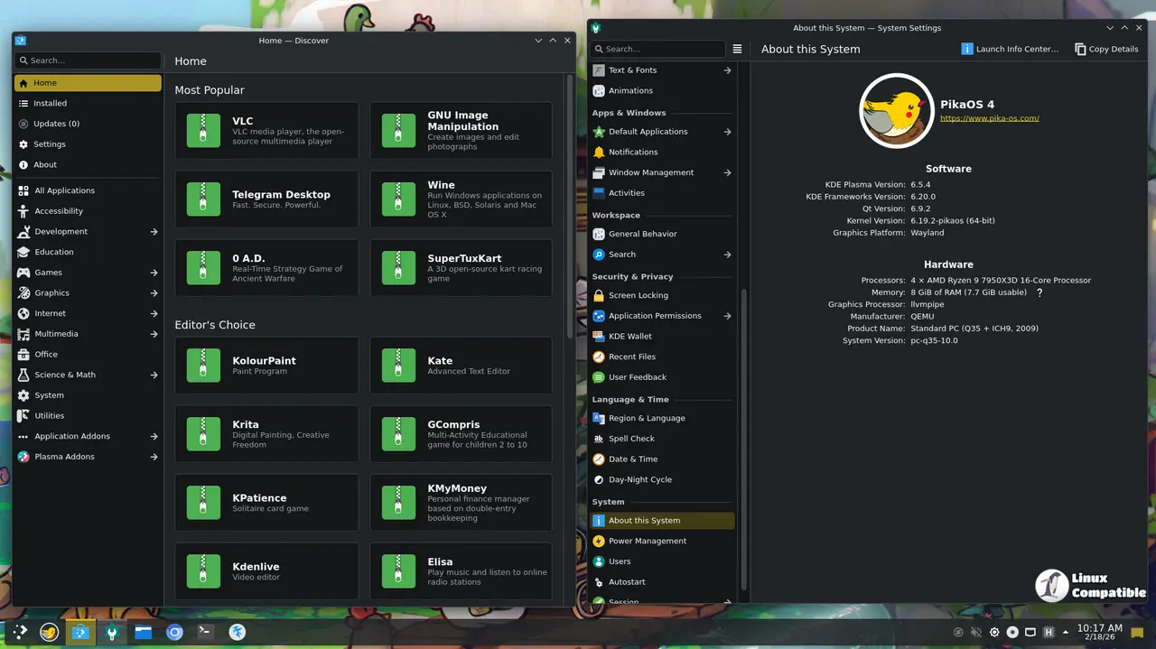Screen dimensions: 1156x649
Task: Click the Copy Details button
Action: coord(1105,49)
